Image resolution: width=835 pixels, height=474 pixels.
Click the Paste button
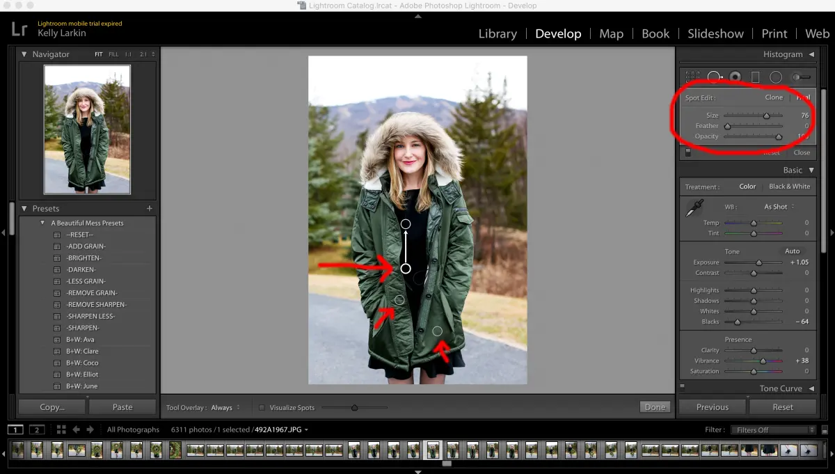[x=122, y=407]
